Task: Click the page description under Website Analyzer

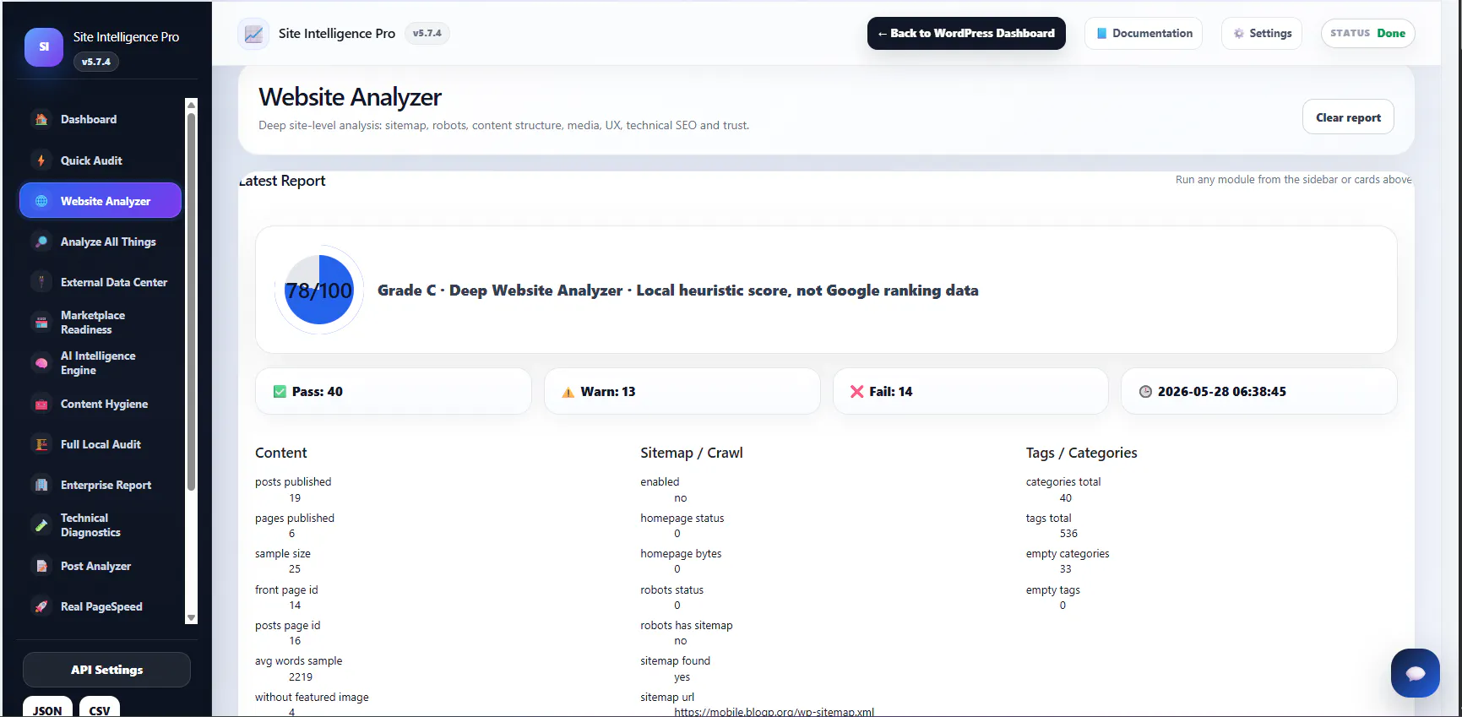Action: point(504,126)
